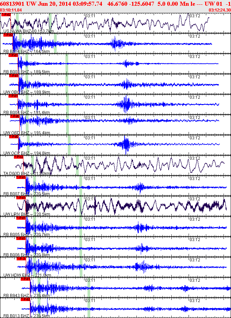
Task: Click the 03:11 tick label on PB.B943 trace
Action: (90, 280)
